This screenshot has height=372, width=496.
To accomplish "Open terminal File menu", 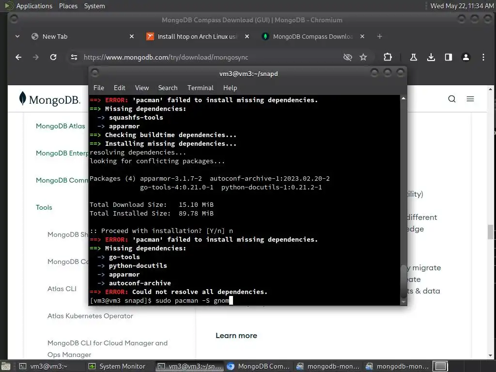I will pyautogui.click(x=99, y=88).
